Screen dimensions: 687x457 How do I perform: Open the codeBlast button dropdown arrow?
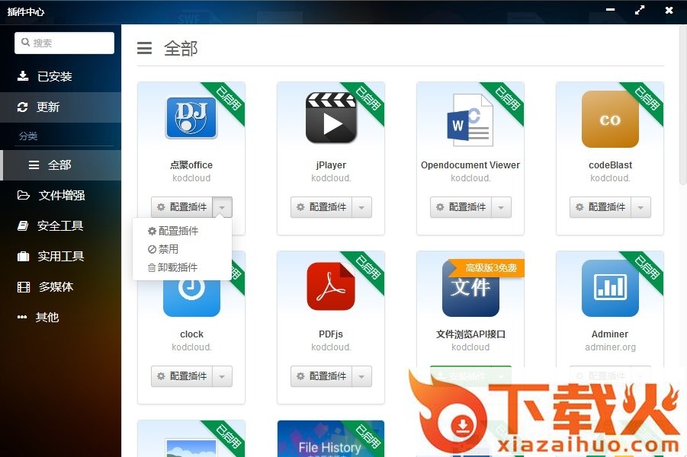(640, 207)
